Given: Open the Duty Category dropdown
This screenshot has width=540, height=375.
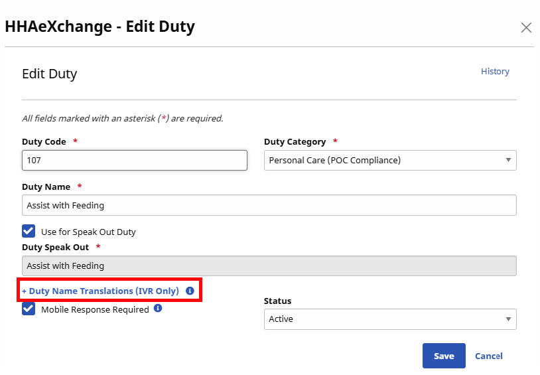Looking at the screenshot, I should click(x=389, y=160).
